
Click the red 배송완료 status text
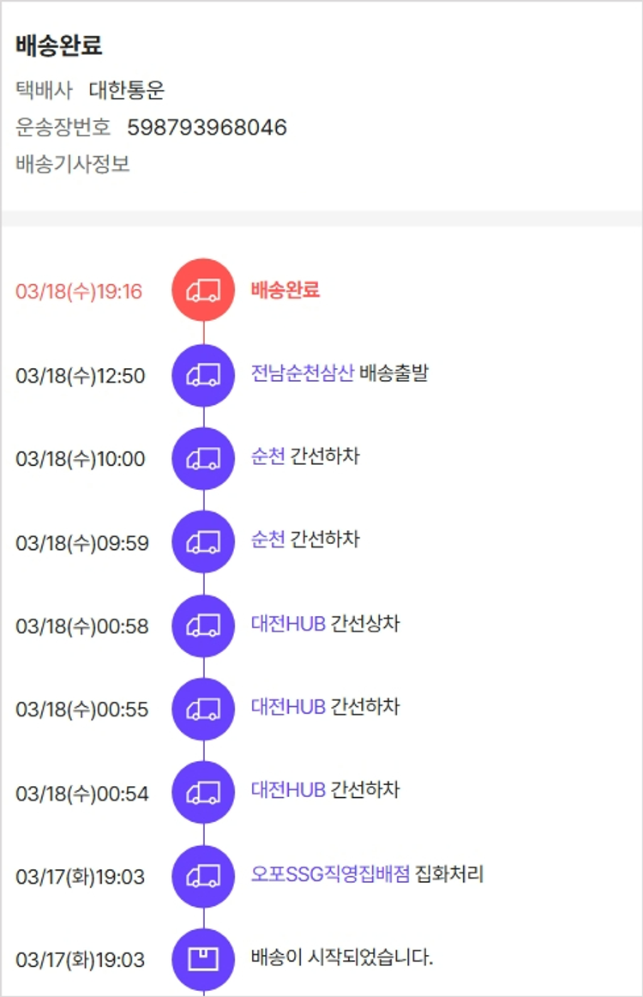(285, 289)
